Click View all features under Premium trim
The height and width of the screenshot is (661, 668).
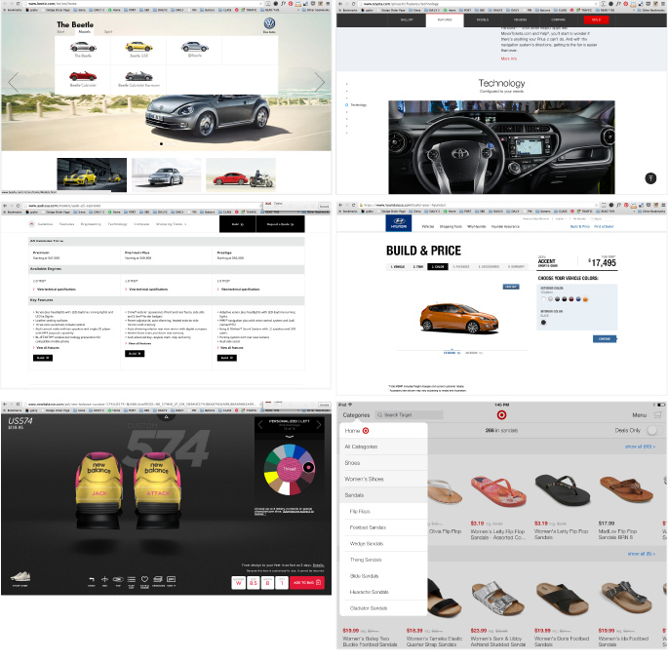pos(48,348)
